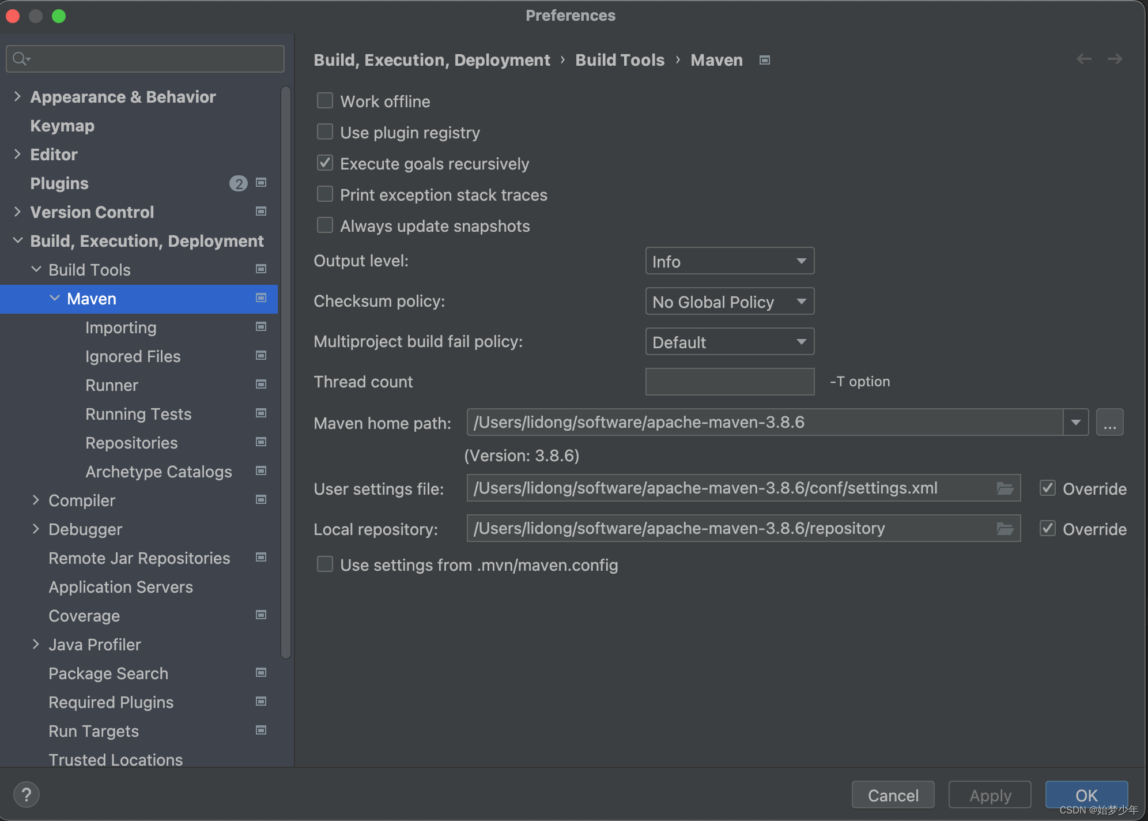This screenshot has width=1148, height=821.
Task: Collapse the Maven tree node arrow
Action: (54, 298)
